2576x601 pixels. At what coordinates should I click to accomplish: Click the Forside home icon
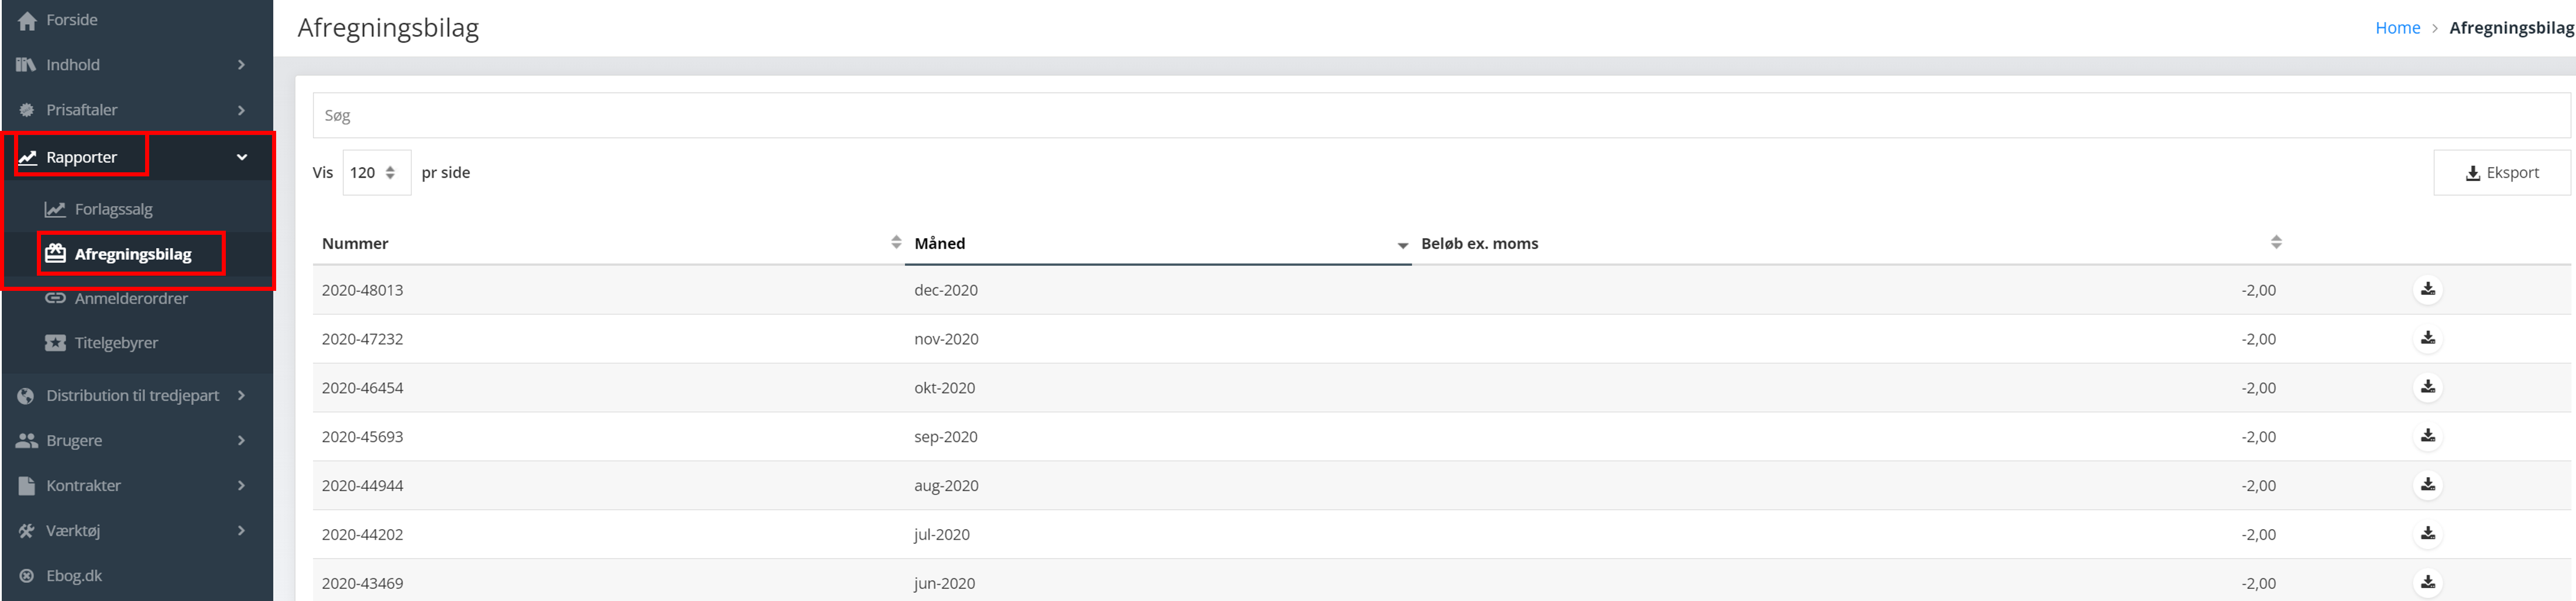(x=27, y=21)
